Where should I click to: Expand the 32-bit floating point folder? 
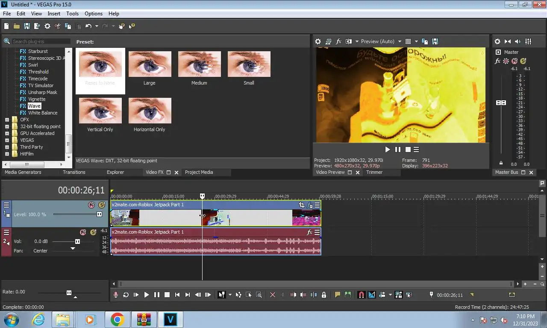pos(7,126)
